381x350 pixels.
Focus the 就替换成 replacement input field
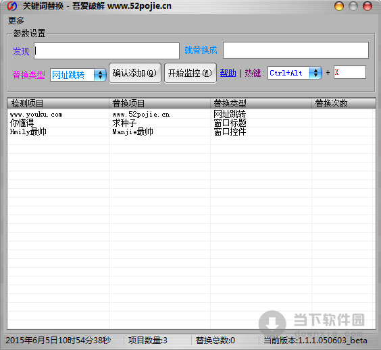296,50
